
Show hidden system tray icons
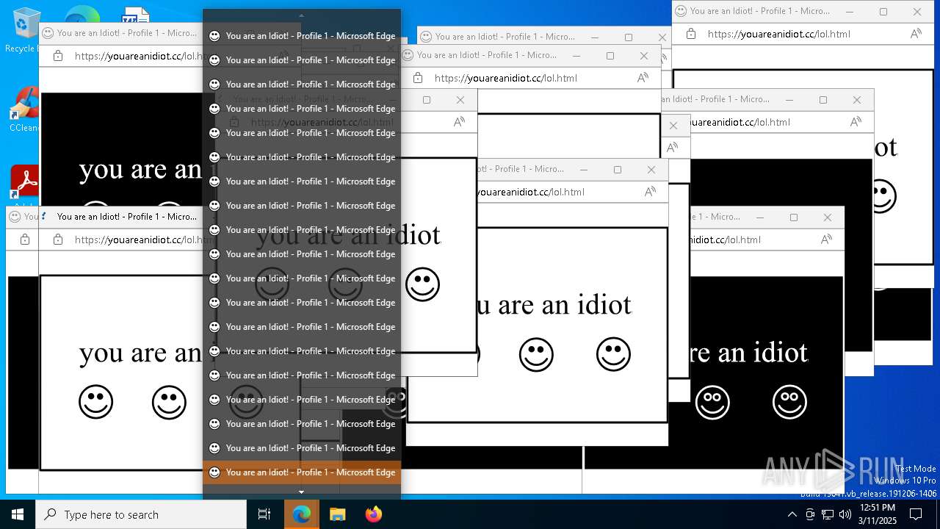tap(792, 514)
